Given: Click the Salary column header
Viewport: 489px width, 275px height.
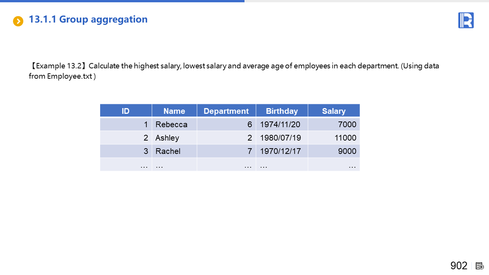Looking at the screenshot, I should [x=334, y=111].
